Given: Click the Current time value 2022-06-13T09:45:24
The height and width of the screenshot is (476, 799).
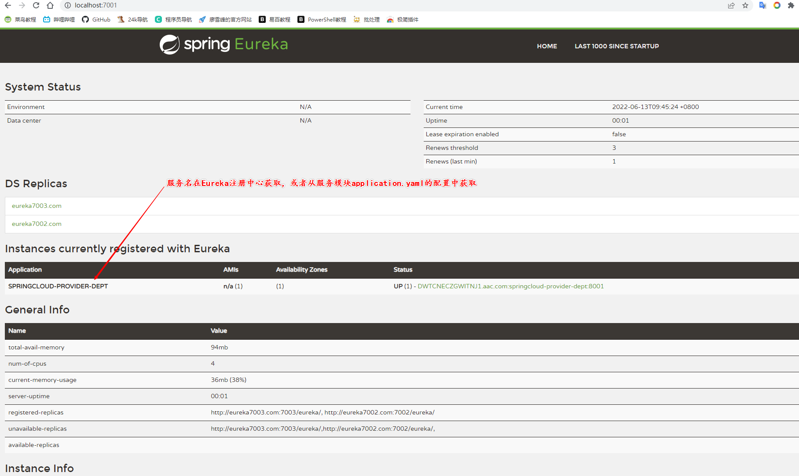Looking at the screenshot, I should click(655, 107).
